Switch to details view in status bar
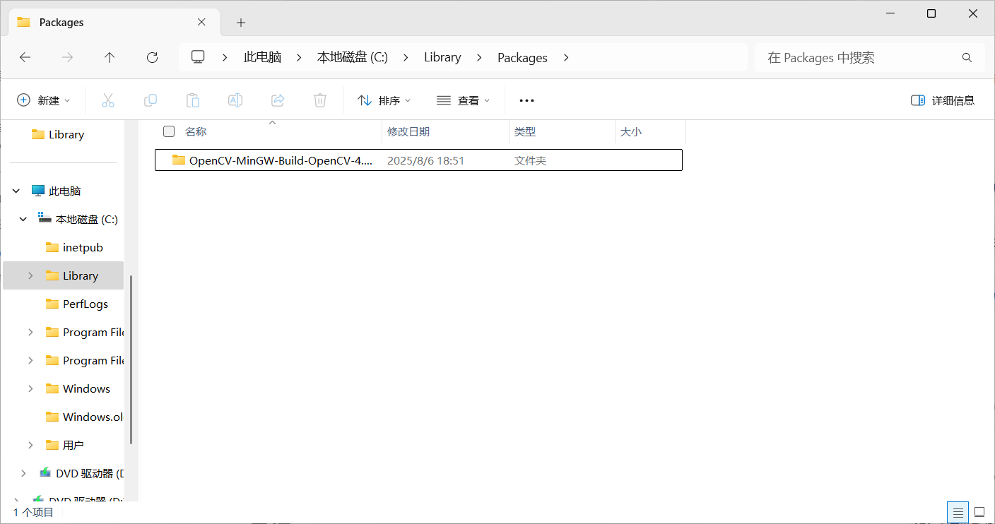 pos(958,512)
